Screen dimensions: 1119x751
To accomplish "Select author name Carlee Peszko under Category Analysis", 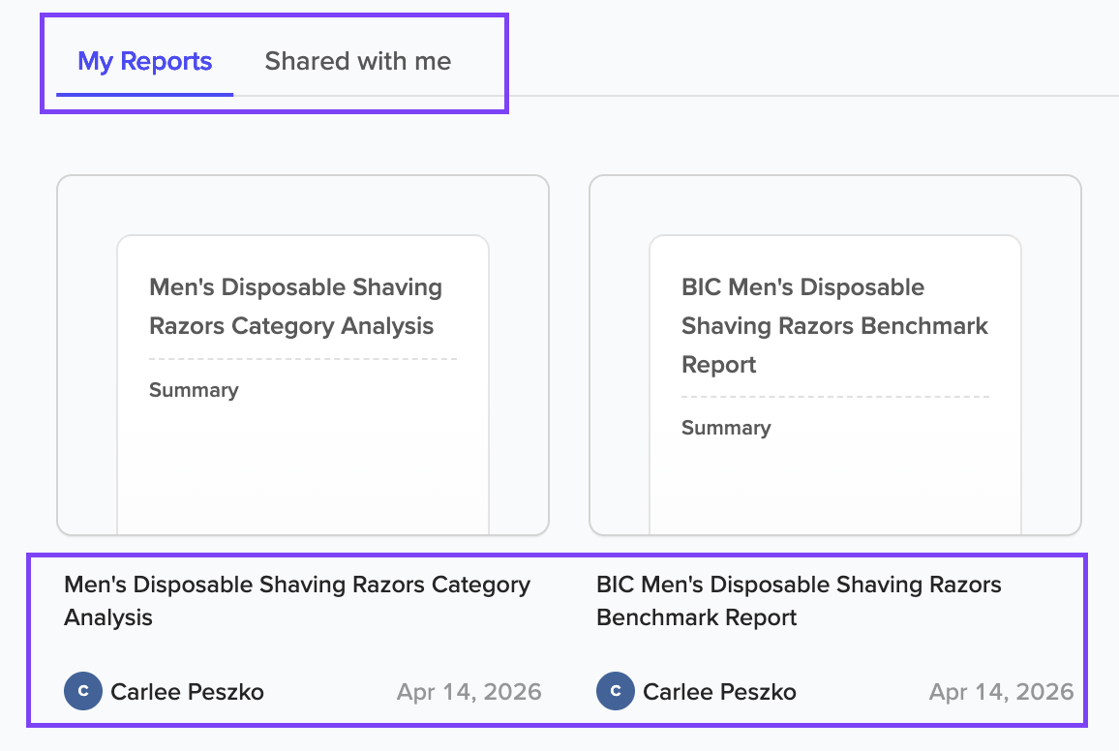I will pyautogui.click(x=187, y=692).
